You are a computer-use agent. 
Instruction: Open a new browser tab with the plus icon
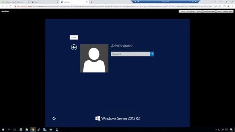pyautogui.click(x=91, y=2)
